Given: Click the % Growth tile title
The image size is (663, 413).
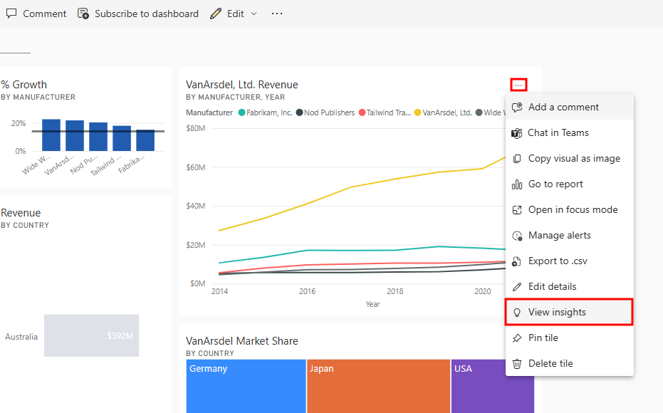Looking at the screenshot, I should [x=24, y=85].
